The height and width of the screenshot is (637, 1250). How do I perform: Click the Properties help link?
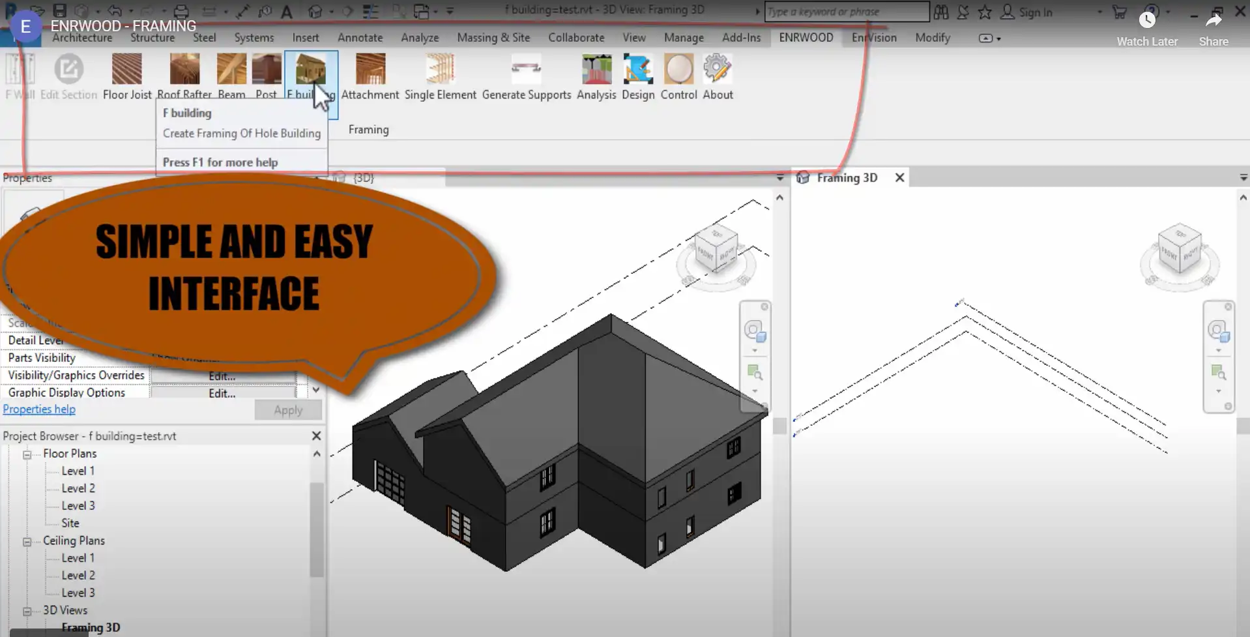(x=39, y=409)
